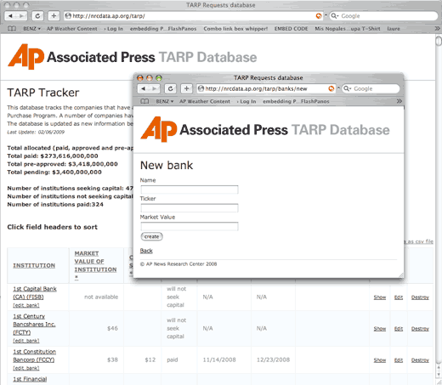Open the bookmarks book icon in front window
The image size is (442, 385).
pyautogui.click(x=144, y=101)
